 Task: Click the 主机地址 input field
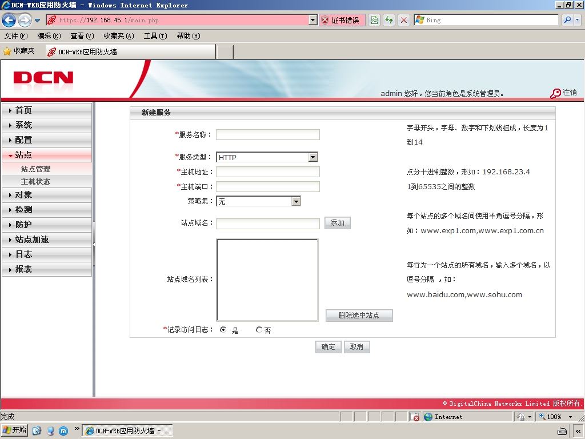[268, 171]
